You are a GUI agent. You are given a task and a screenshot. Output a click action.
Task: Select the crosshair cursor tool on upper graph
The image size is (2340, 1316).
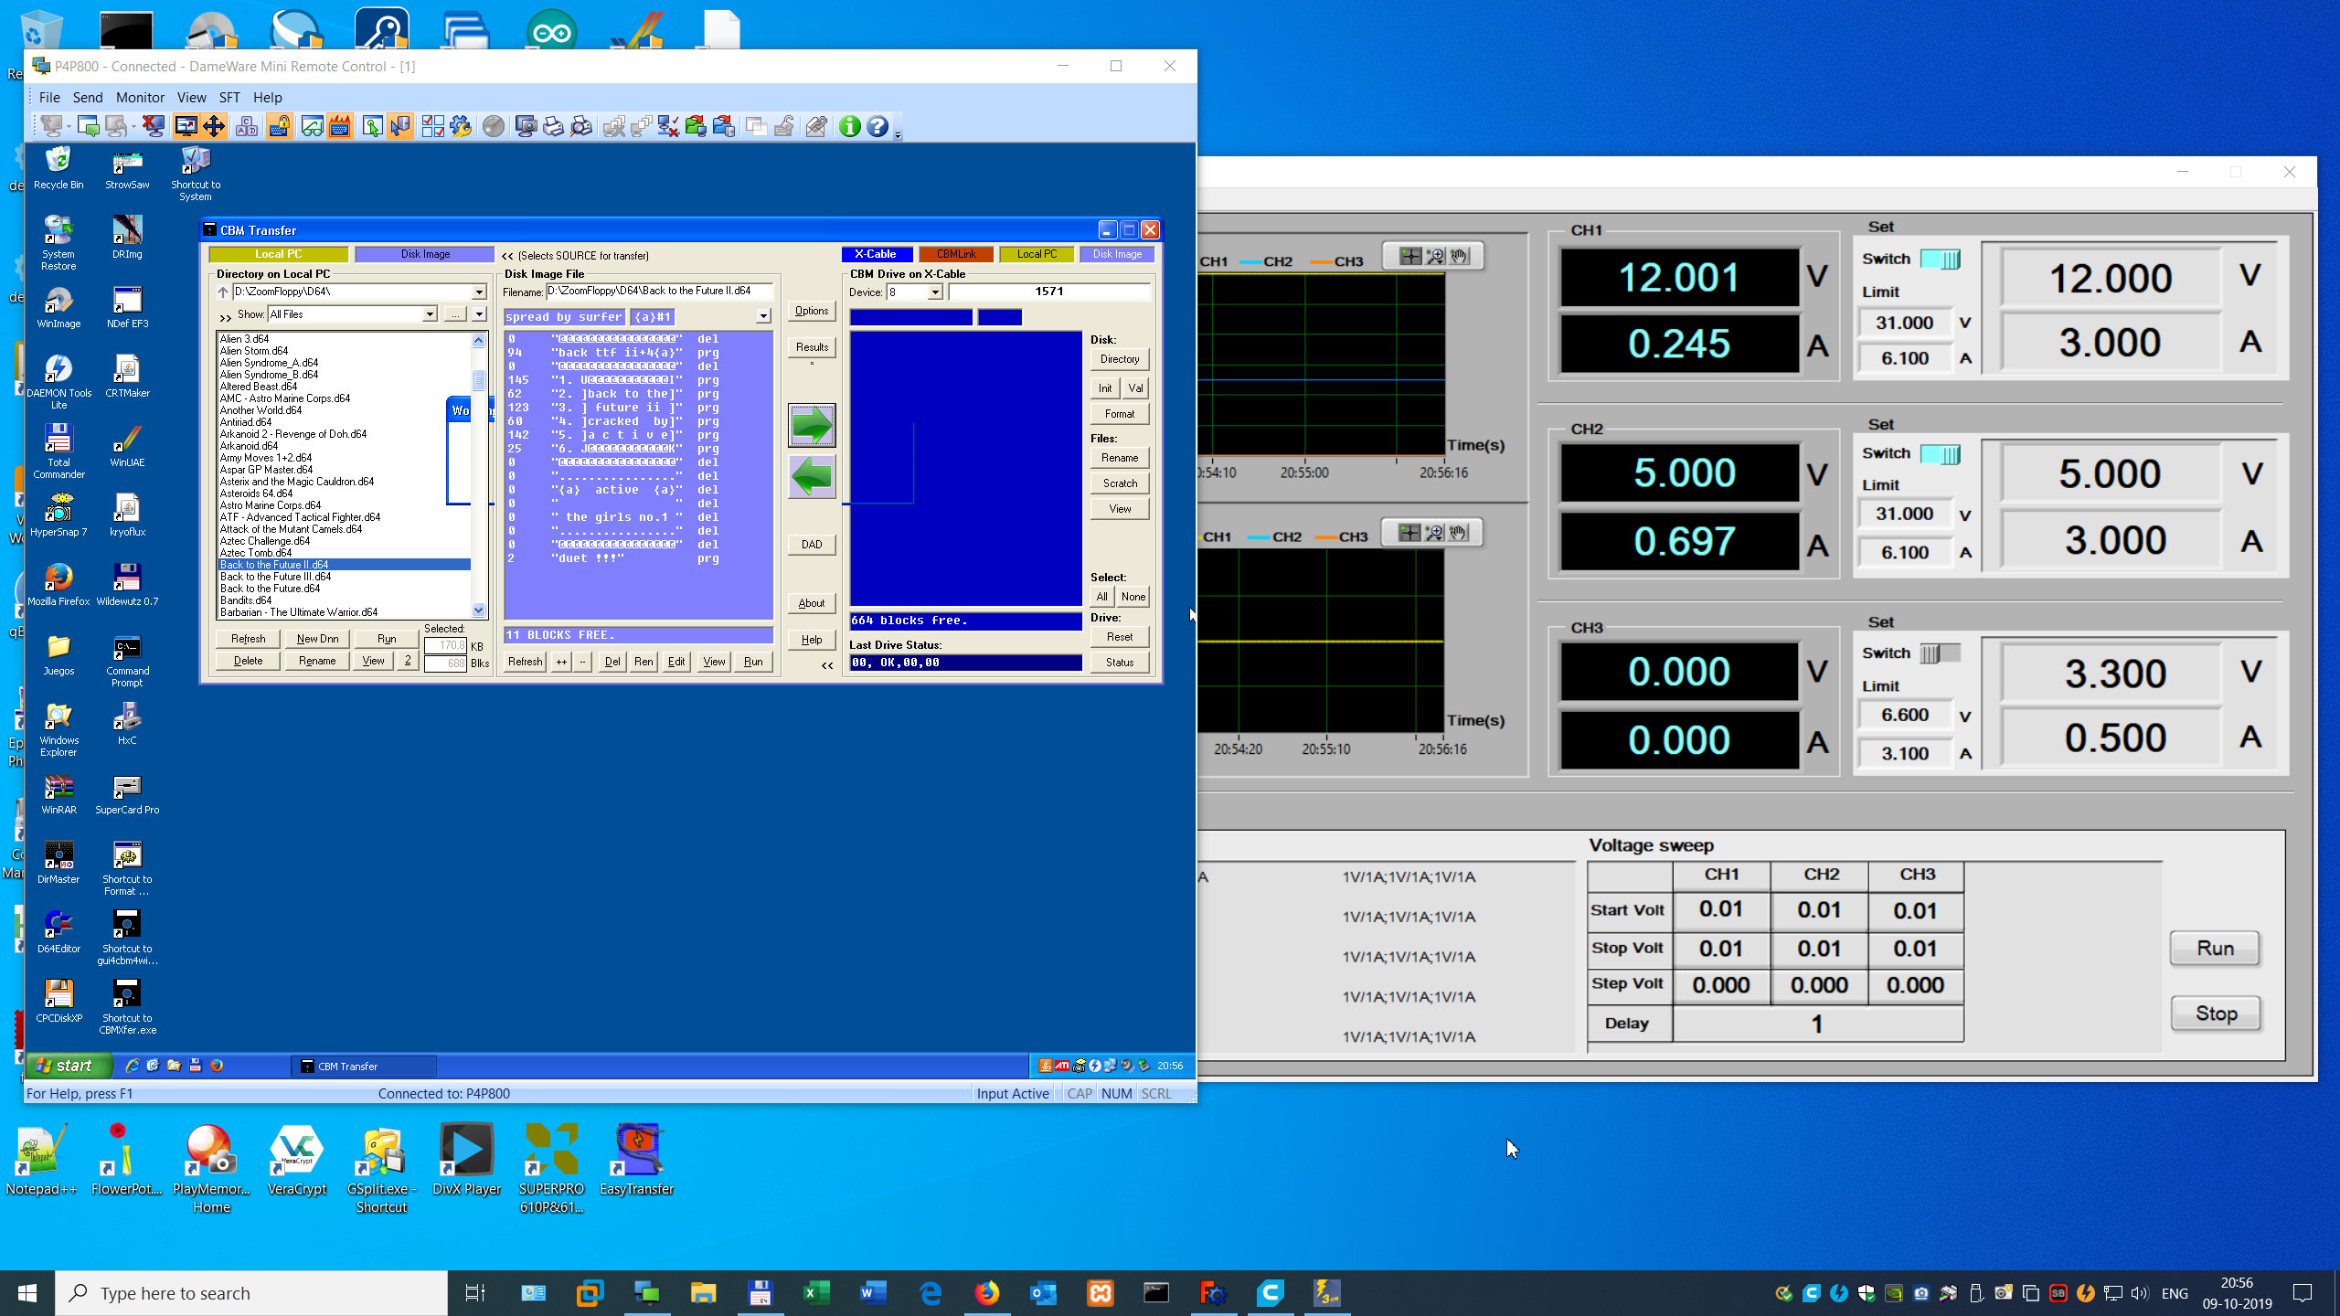[x=1410, y=257]
